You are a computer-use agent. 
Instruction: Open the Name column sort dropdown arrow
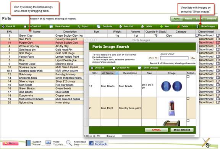pyautogui.click(x=117, y=73)
